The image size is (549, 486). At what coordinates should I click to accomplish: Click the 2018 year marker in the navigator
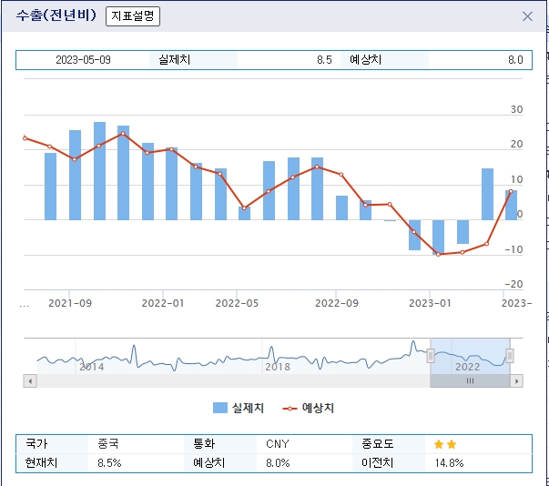[x=278, y=367]
